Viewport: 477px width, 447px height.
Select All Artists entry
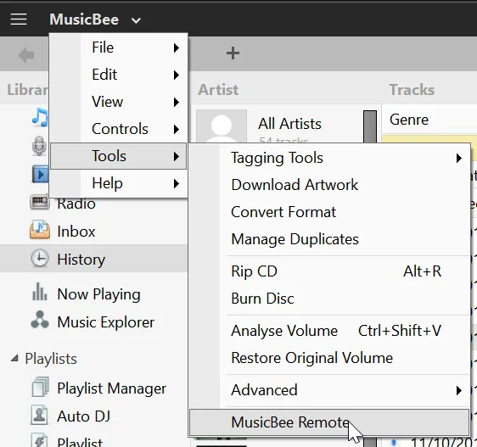pos(289,124)
